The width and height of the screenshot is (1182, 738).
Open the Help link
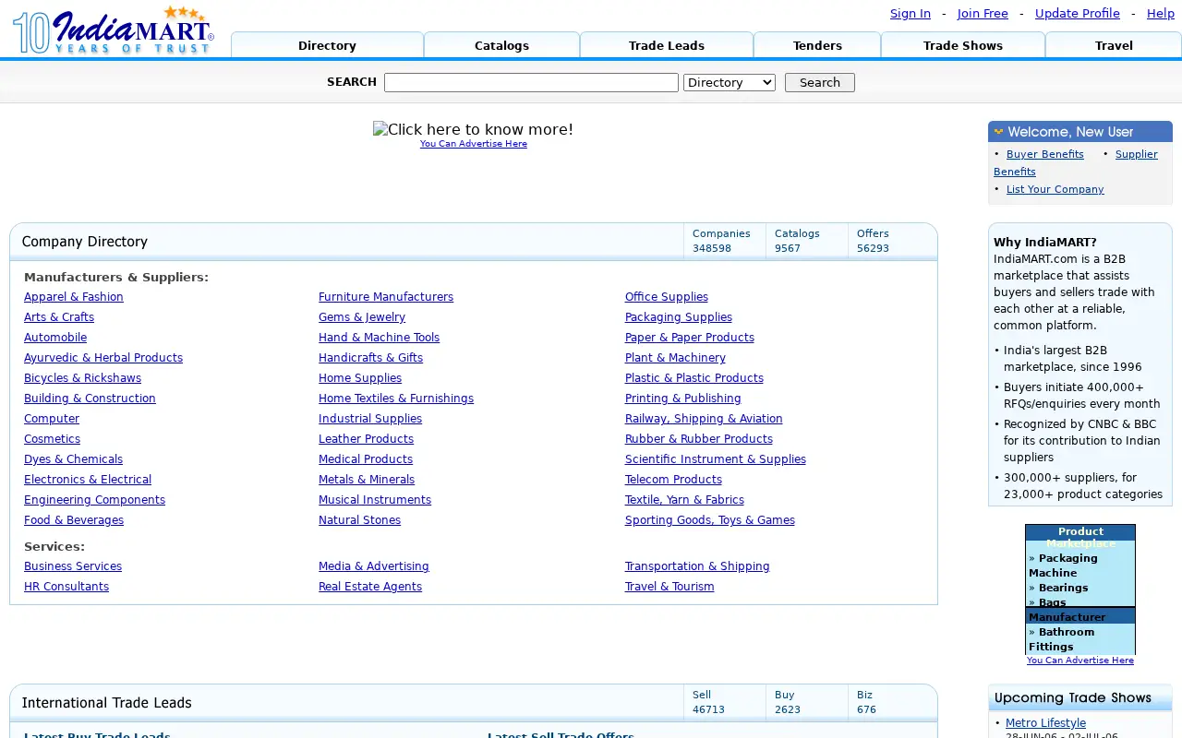[x=1161, y=13]
